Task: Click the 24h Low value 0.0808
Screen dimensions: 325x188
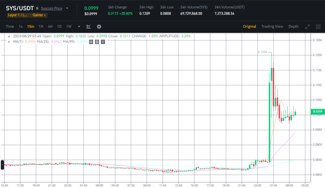Action: coord(165,13)
